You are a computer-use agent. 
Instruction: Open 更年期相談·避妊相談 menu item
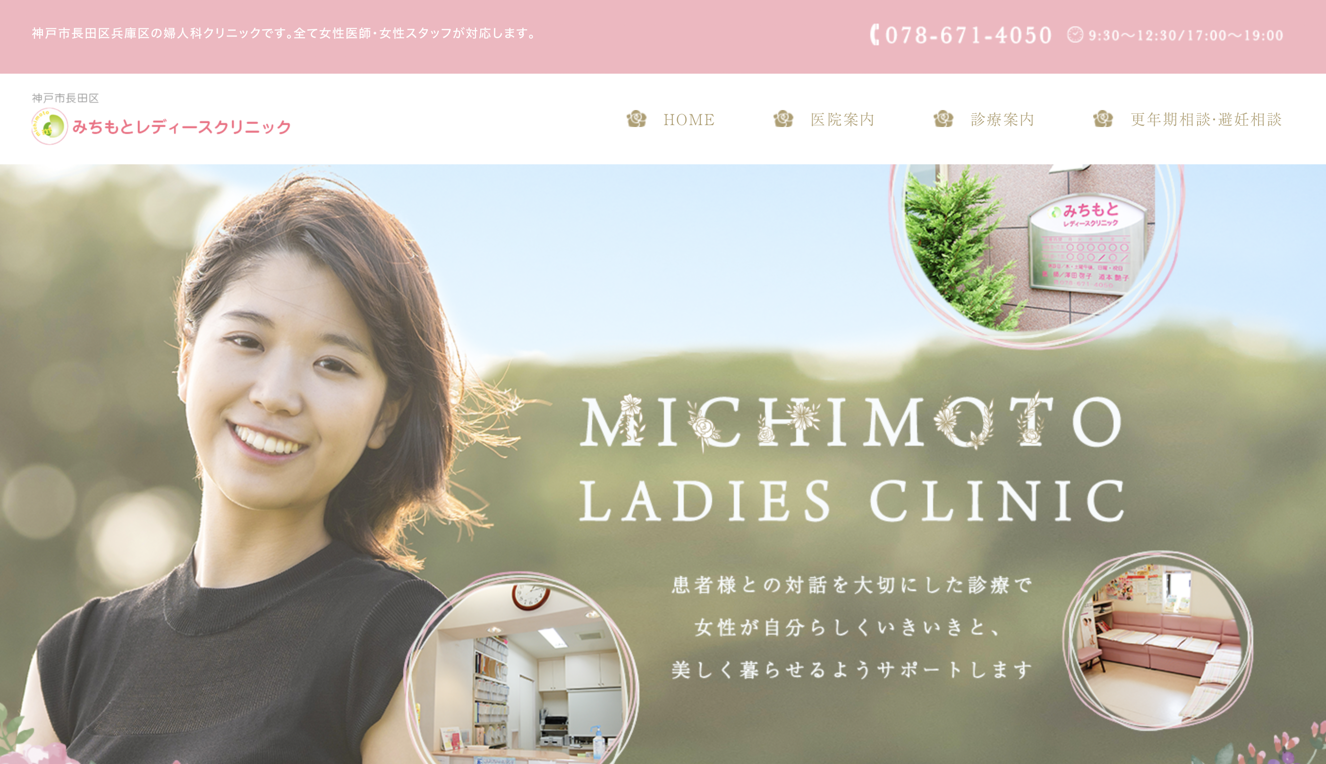[x=1206, y=119]
